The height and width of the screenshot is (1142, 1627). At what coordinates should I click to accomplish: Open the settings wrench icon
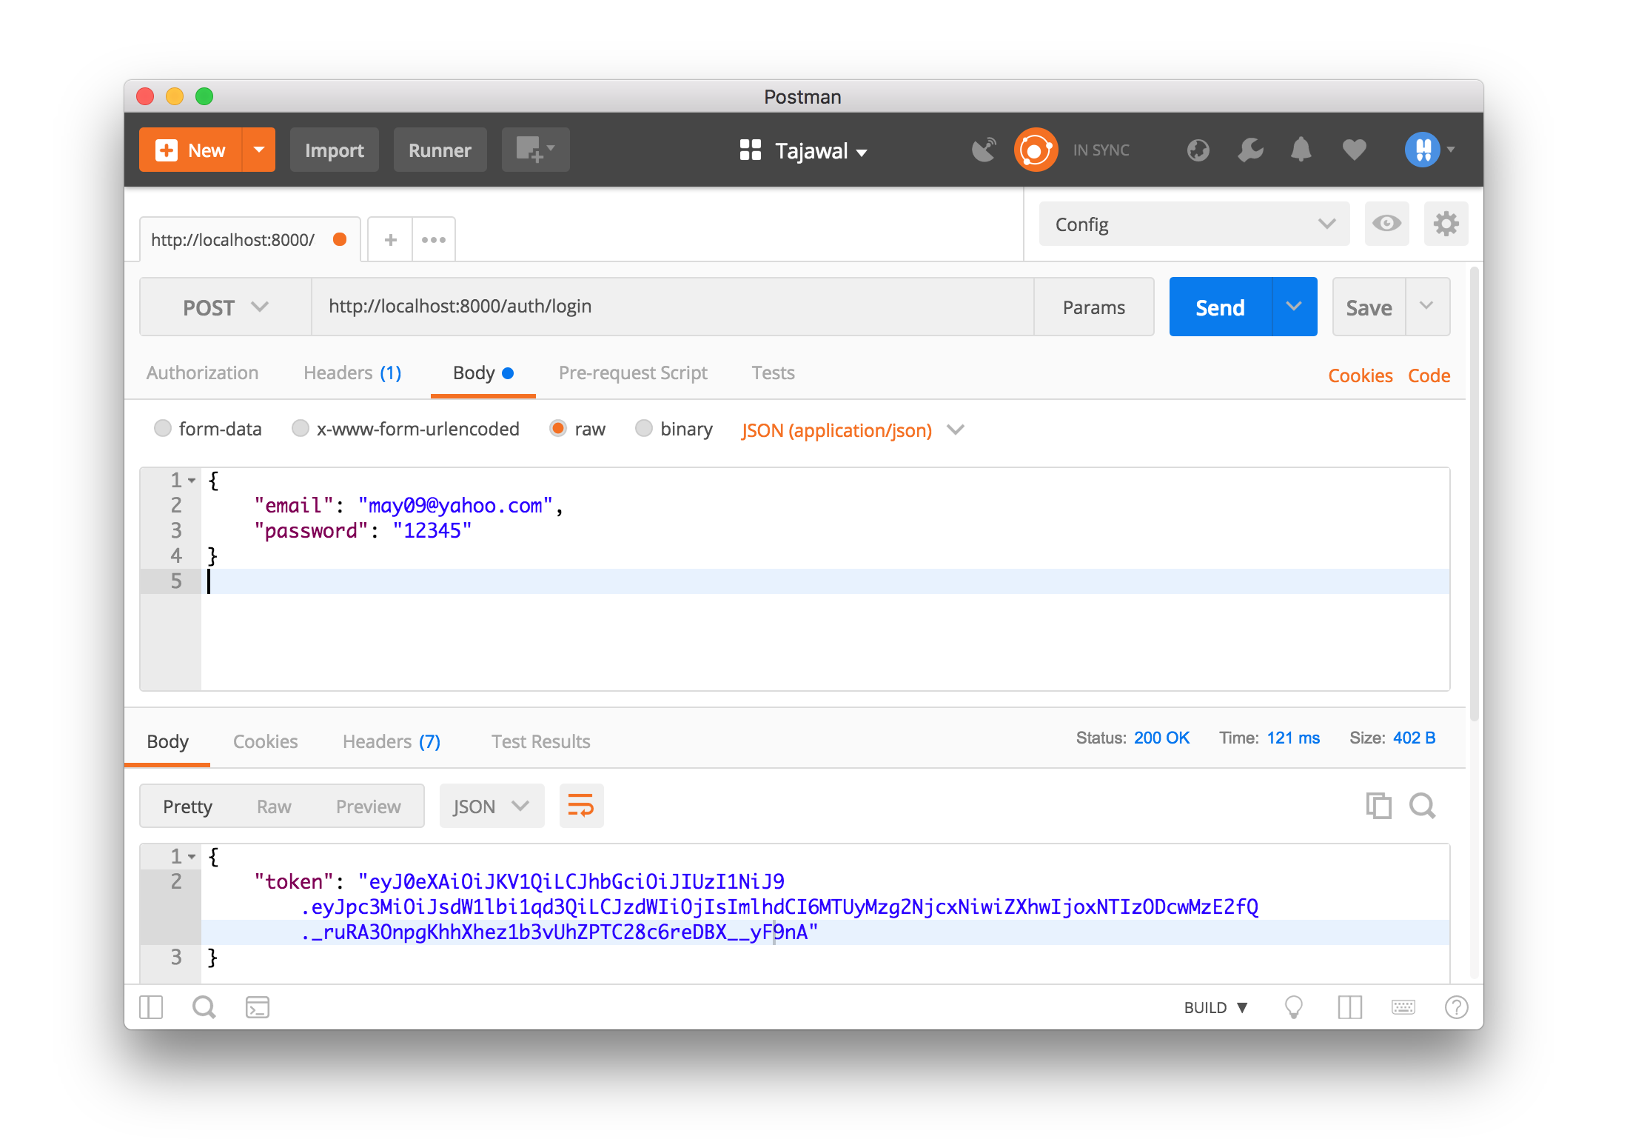(x=1250, y=150)
